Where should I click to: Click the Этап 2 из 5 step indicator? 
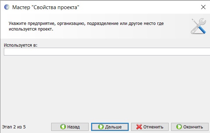[x=14, y=127]
